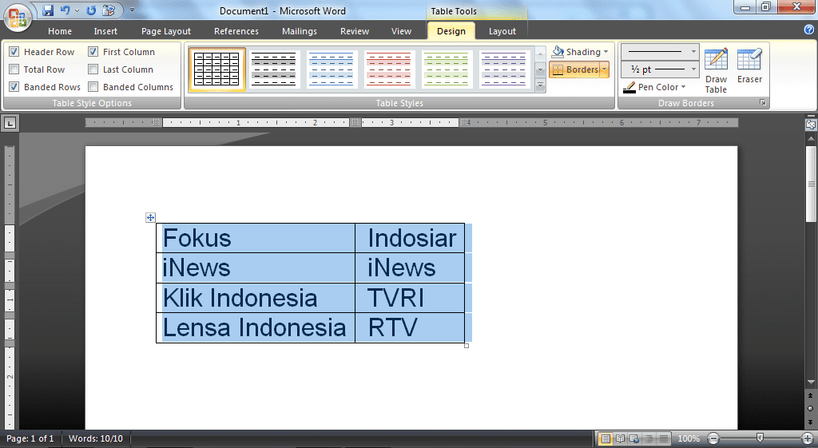The image size is (818, 448).
Task: Open the Line Style dropdown
Action: (x=660, y=52)
